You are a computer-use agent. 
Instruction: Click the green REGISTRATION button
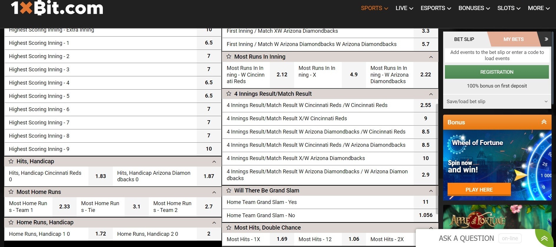[497, 72]
